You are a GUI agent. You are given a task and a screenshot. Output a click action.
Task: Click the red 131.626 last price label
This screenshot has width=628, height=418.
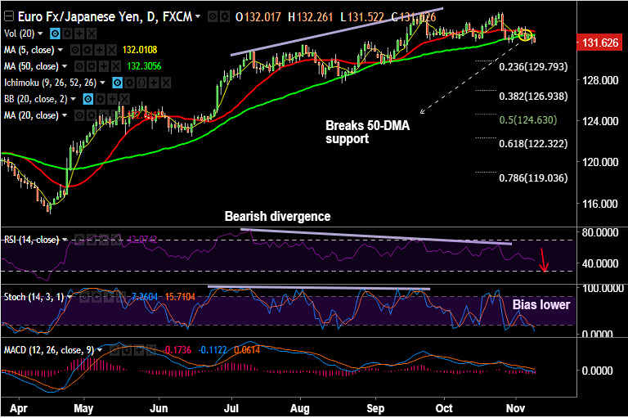coord(599,43)
